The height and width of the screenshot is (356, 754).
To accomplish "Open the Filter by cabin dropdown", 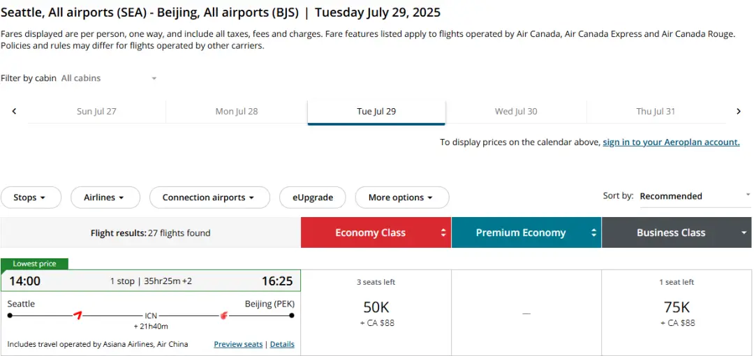I will [x=108, y=78].
